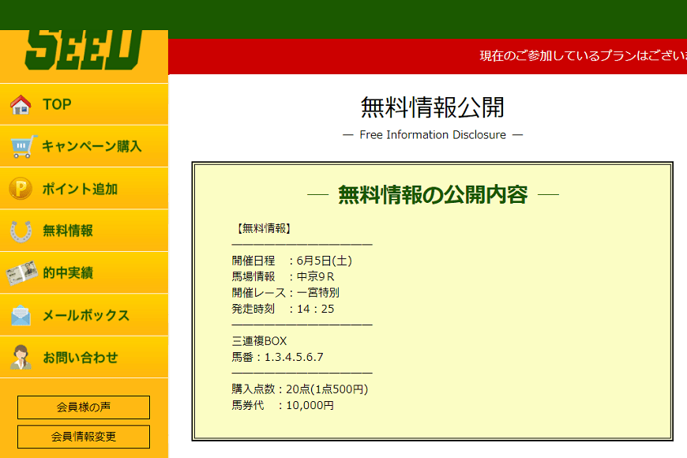Image resolution: width=687 pixels, height=458 pixels.
Task: Click the horseshoe icon
Action: pos(21,231)
